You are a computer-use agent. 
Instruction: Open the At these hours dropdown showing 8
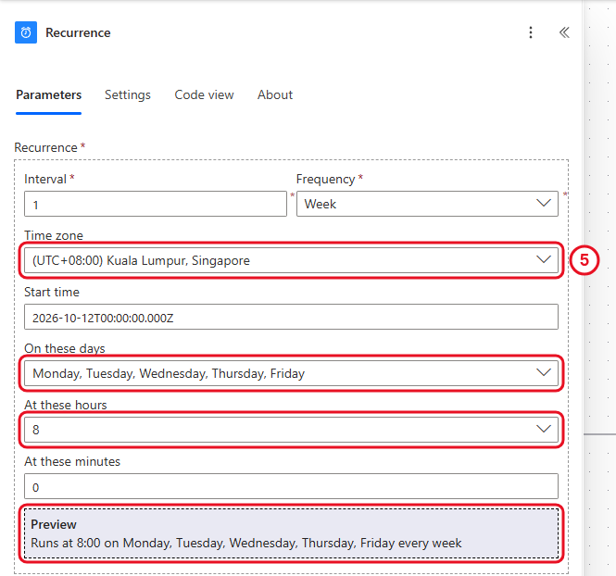(x=291, y=430)
